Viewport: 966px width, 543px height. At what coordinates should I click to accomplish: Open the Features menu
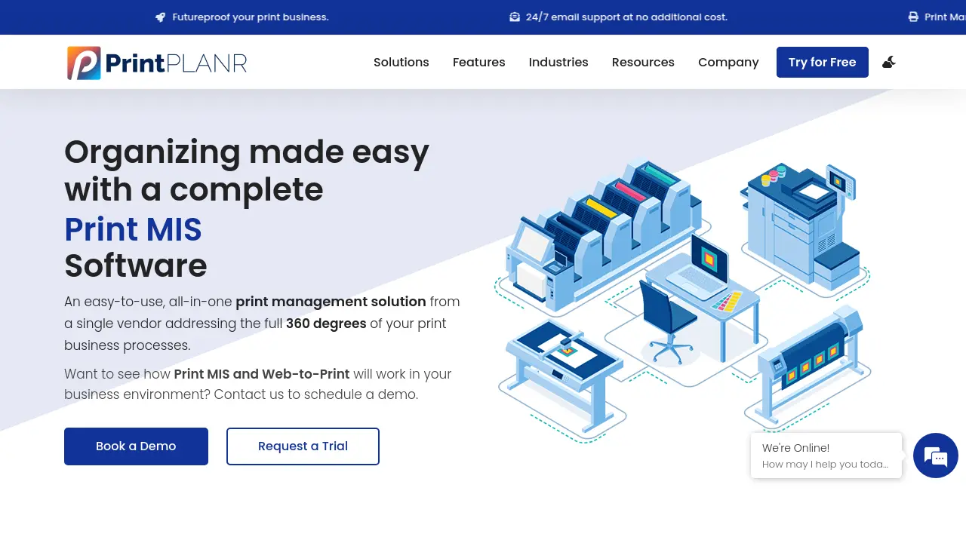[479, 63]
